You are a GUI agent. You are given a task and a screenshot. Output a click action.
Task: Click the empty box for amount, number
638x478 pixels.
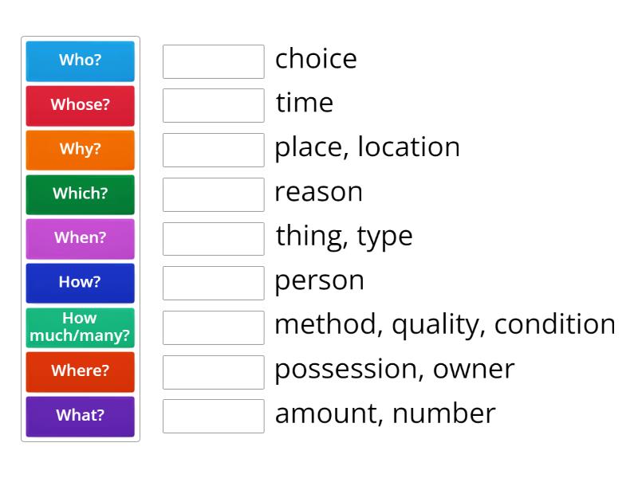(x=214, y=416)
